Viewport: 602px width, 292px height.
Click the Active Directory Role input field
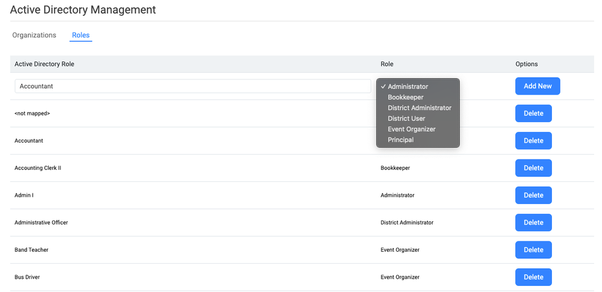192,86
